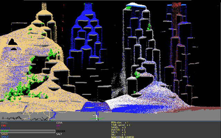The image size is (221, 138).
Task: Change the PEN-size setting
Action: click(x=119, y=122)
